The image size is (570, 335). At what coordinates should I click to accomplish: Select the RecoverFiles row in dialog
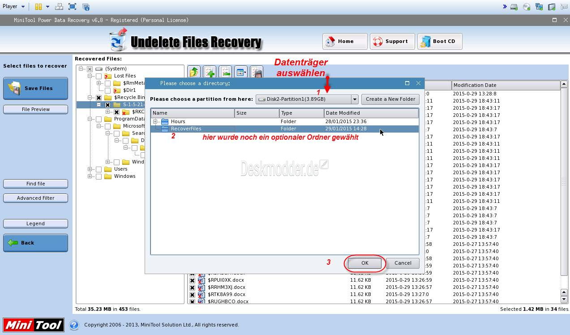(285, 129)
